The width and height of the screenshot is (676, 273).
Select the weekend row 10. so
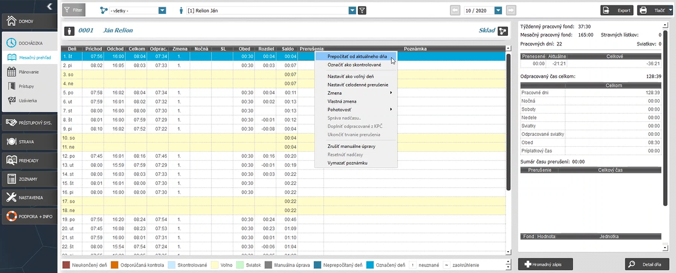tap(283, 138)
